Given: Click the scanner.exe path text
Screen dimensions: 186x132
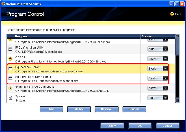Looking at the screenshot, I should [x=47, y=81].
